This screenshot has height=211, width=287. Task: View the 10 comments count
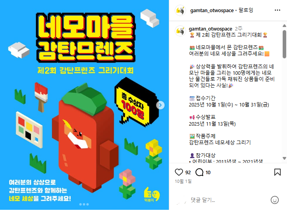pyautogui.click(x=208, y=172)
